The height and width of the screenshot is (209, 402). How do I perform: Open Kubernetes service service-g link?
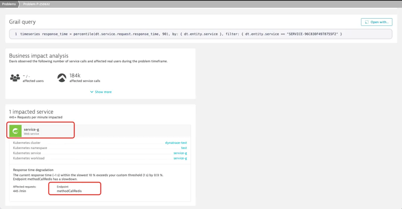[x=180, y=153]
